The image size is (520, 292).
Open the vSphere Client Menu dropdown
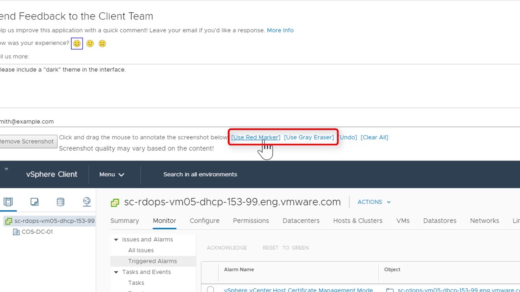[x=112, y=174]
